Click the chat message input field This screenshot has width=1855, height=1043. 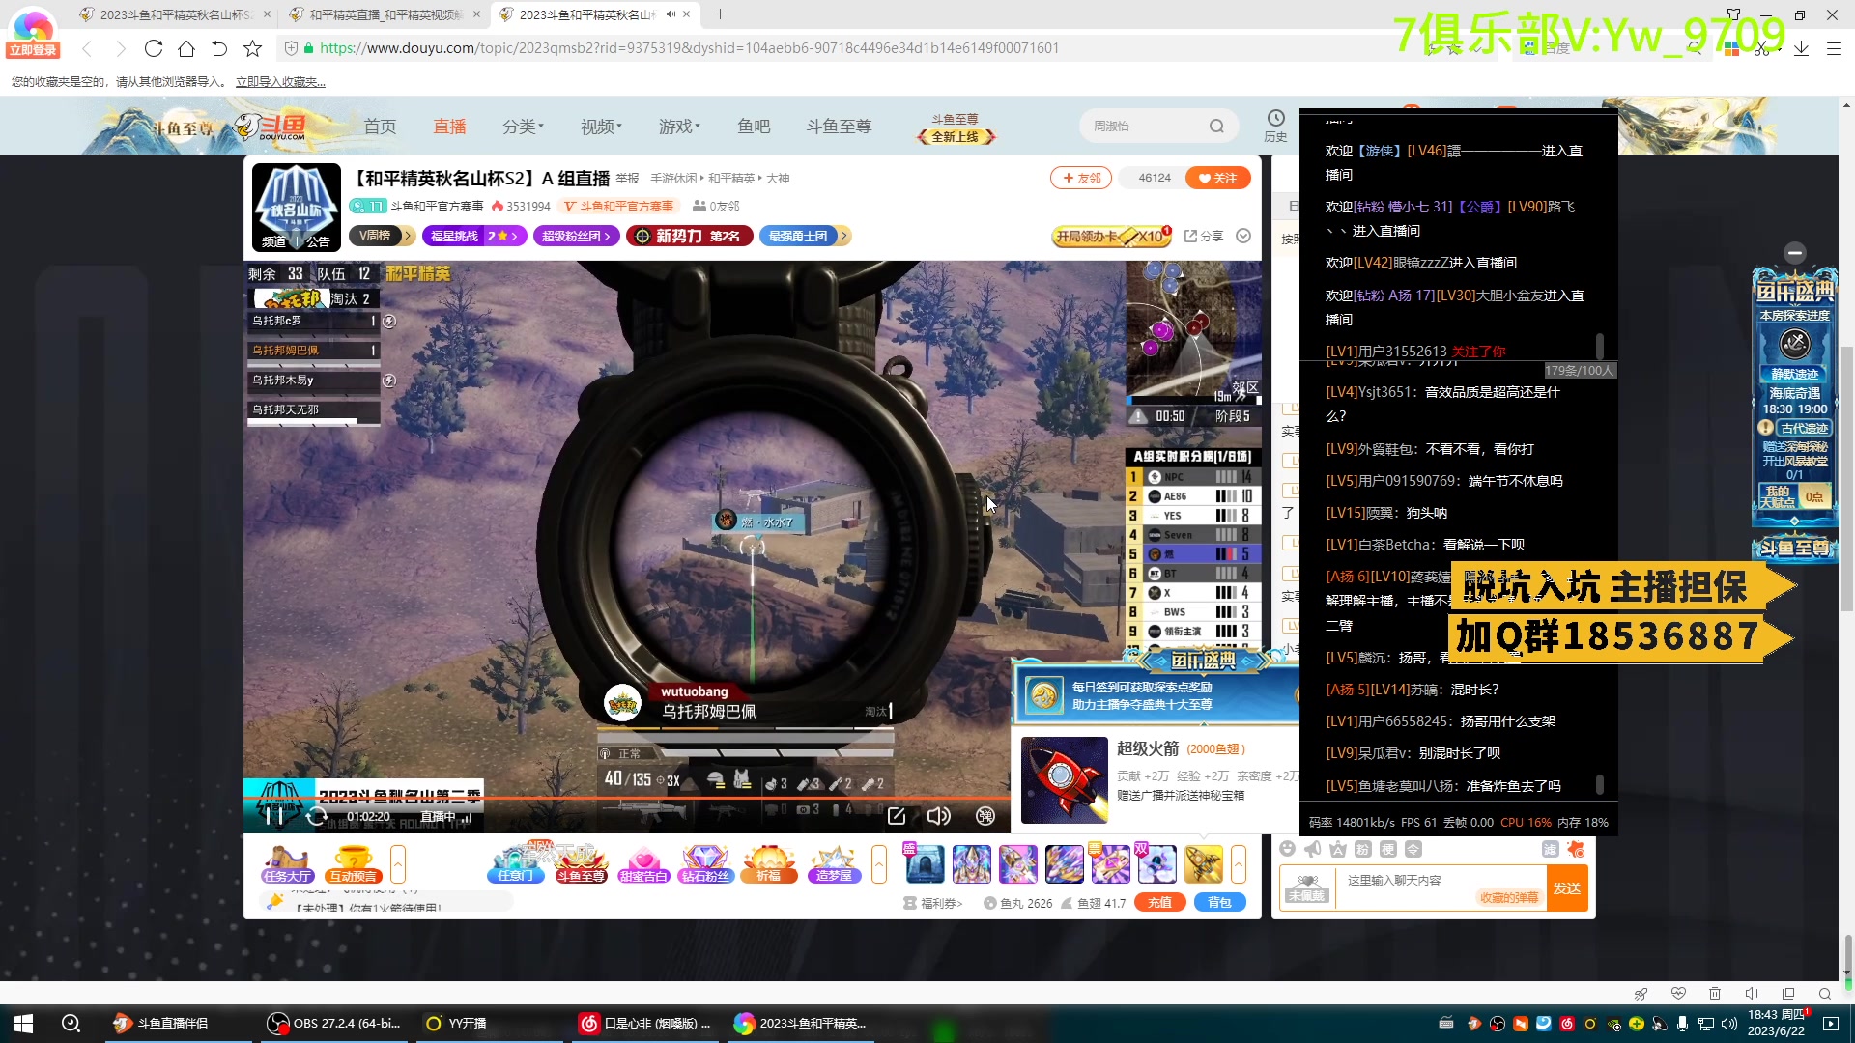pyautogui.click(x=1411, y=880)
